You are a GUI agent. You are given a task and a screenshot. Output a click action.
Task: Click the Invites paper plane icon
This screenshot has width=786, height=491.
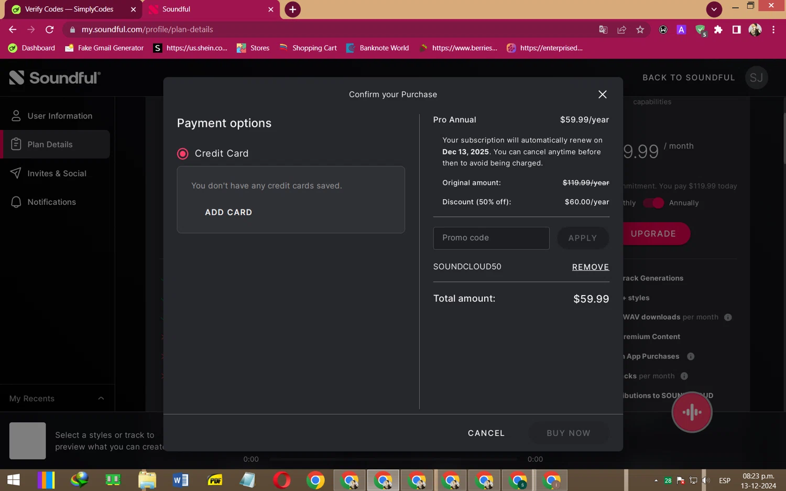[16, 173]
